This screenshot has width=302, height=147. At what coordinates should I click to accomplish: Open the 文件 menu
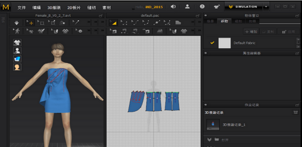pyautogui.click(x=21, y=8)
